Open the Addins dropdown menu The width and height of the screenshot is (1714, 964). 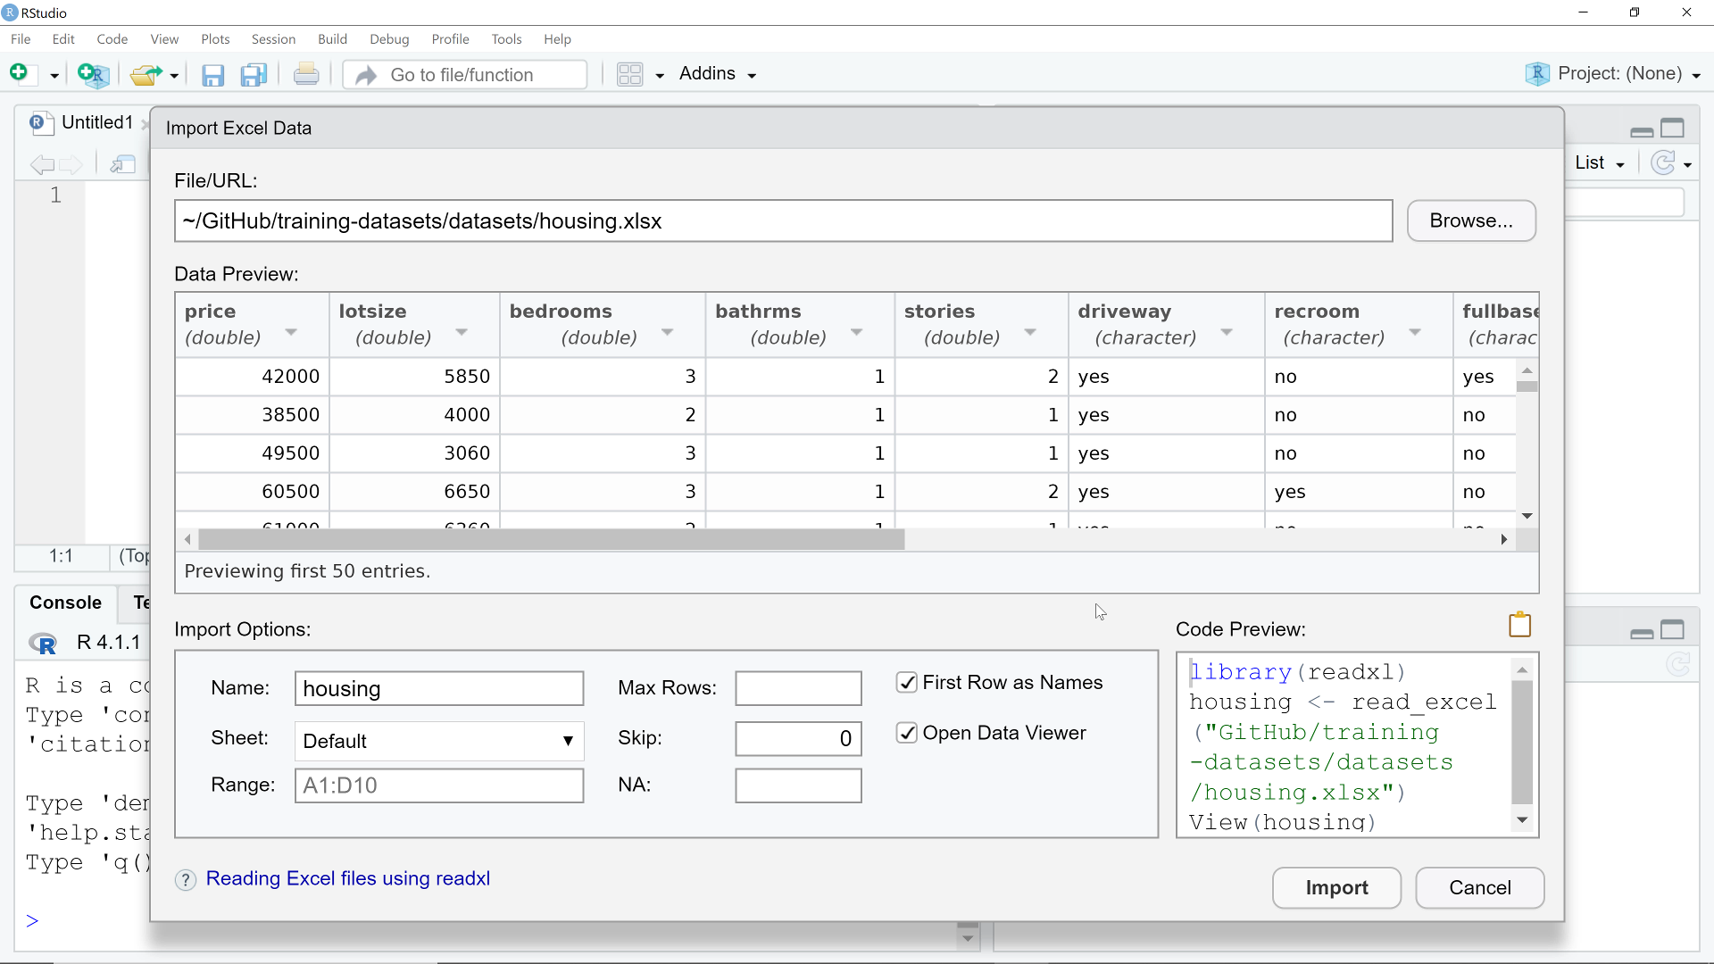(x=718, y=74)
